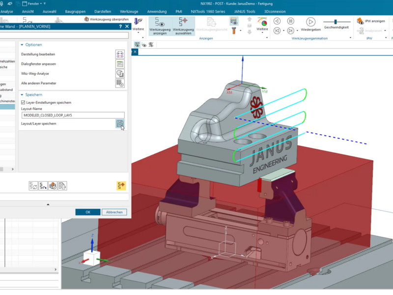Open dropdown beside skip next button
393x295 pixels.
[x=297, y=31]
